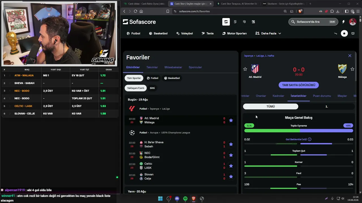This screenshot has width=362, height=203.
Task: Click the taskbar volume icon
Action: coord(343,198)
